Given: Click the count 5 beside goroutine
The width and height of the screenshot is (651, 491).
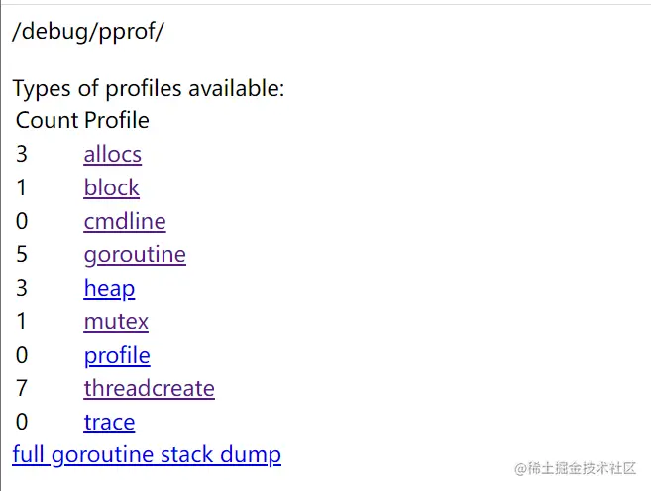Looking at the screenshot, I should point(22,255).
